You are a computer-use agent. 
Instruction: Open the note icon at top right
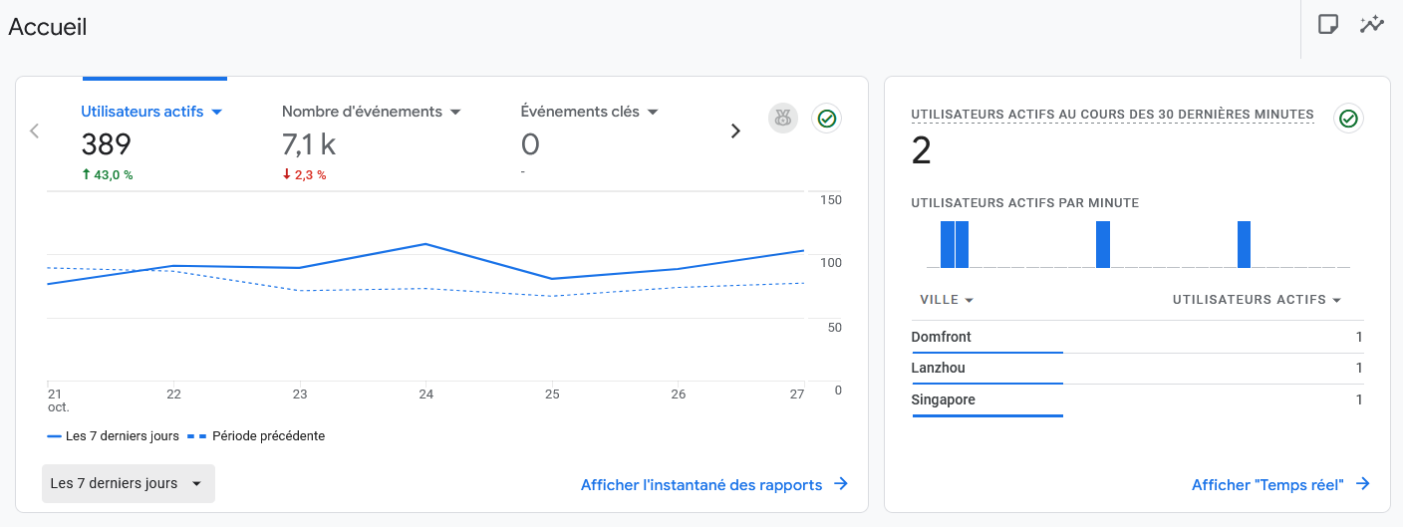1327,25
